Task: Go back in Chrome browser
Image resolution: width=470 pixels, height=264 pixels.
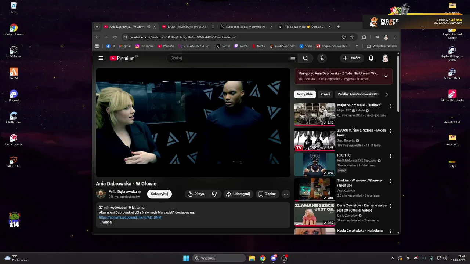Action: [x=97, y=37]
